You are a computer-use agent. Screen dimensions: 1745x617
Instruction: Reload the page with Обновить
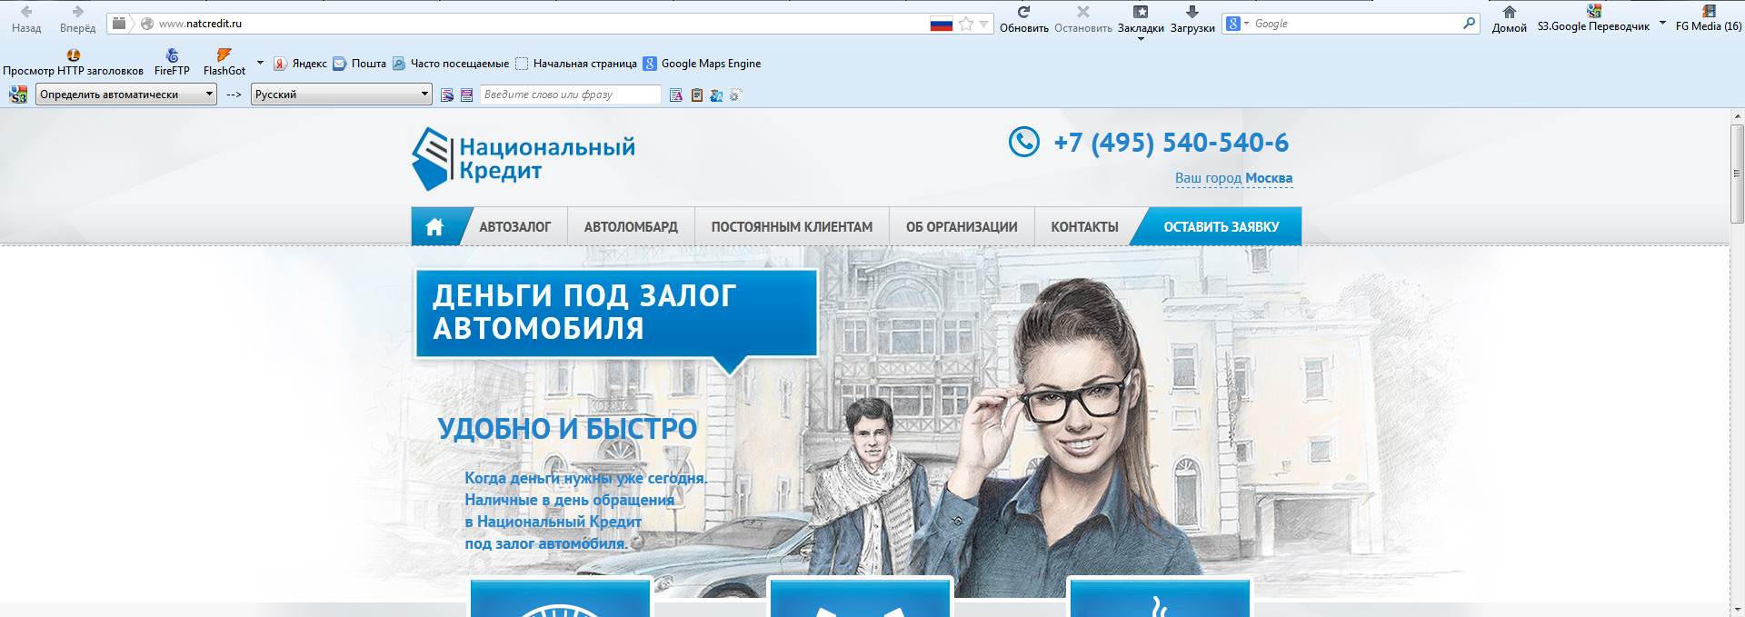[1024, 19]
